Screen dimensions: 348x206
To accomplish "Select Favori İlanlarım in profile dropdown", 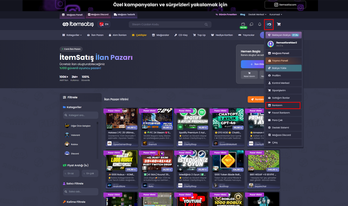I will [x=284, y=113].
